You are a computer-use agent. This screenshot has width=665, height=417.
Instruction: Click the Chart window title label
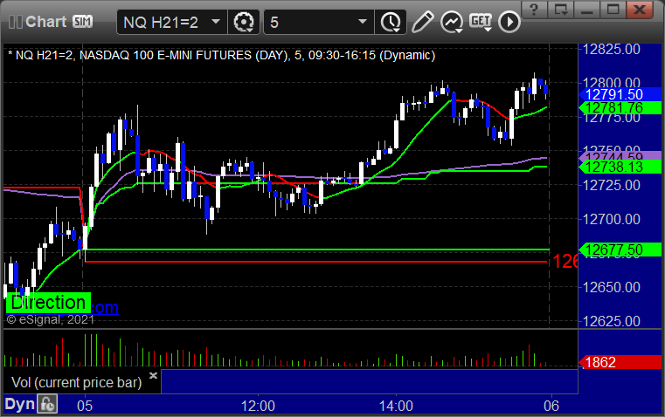pyautogui.click(x=45, y=22)
